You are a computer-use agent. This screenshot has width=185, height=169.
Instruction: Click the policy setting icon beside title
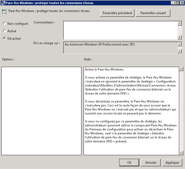click(4, 11)
